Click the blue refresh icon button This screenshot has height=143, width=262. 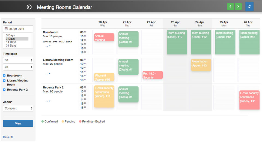tap(249, 6)
